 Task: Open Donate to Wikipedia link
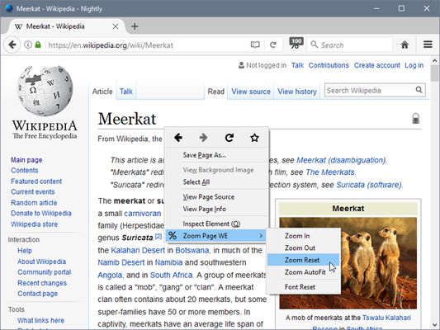[41, 213]
